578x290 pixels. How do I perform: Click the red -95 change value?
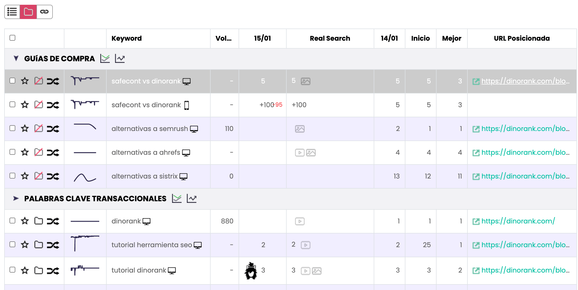(x=278, y=105)
